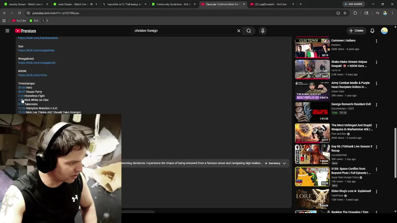Viewport: 397px width, 223px height.
Task: Open the Warhammer 40k weapons video thumbnail
Action: point(312,133)
